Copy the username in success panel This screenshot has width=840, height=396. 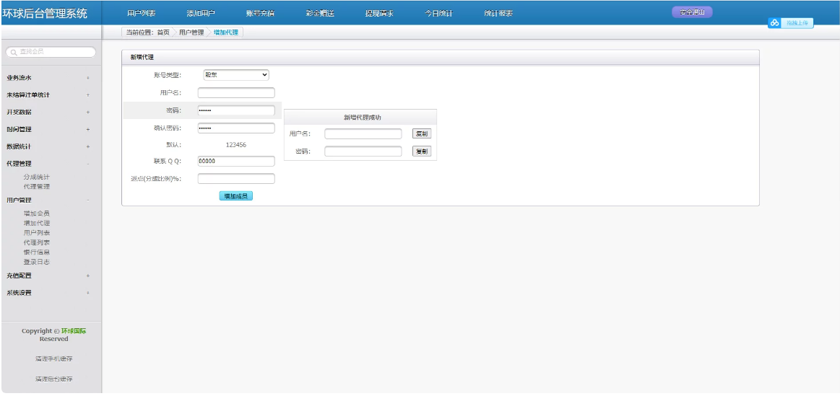tap(421, 133)
